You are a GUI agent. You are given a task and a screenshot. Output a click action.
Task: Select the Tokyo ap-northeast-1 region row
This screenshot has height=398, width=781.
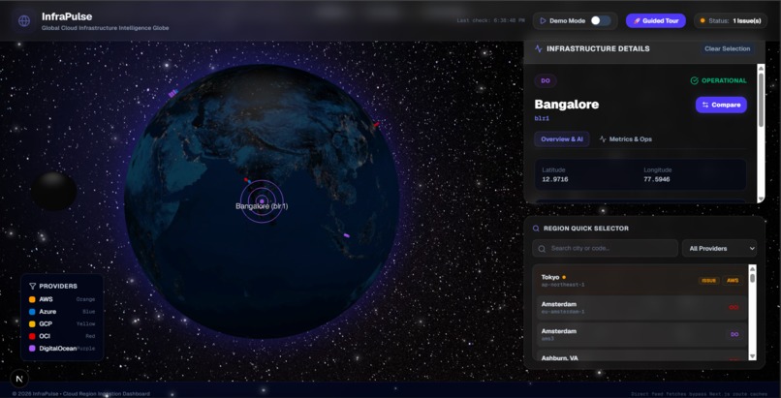(x=641, y=281)
